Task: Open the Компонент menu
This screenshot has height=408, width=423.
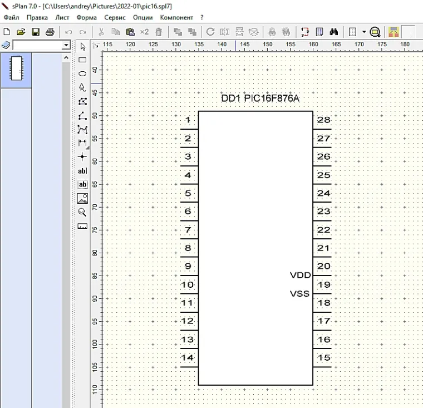Action: click(176, 17)
